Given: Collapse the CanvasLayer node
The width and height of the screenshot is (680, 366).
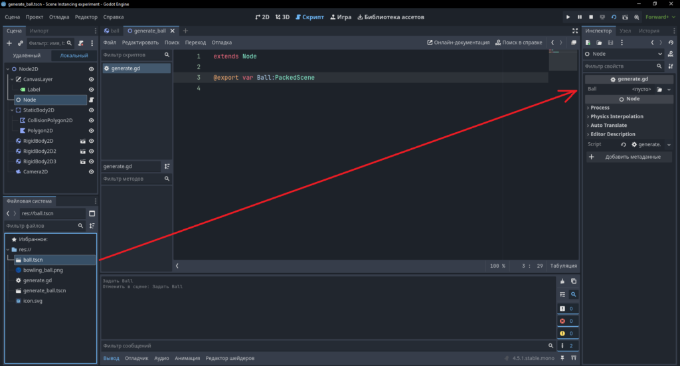Looking at the screenshot, I should [x=12, y=79].
